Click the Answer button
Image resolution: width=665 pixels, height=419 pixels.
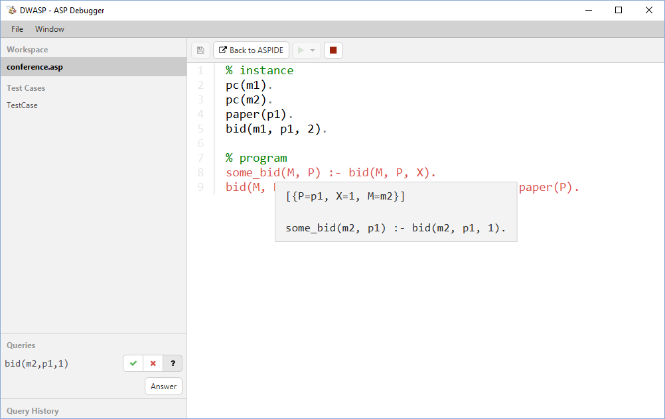[163, 387]
